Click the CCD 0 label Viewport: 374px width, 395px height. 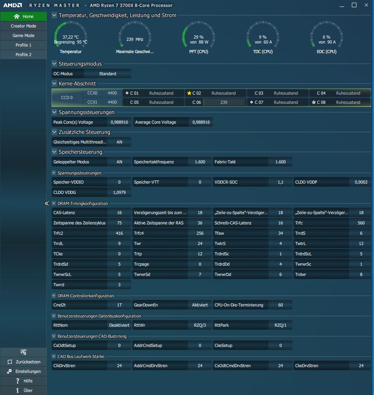[x=67, y=97]
